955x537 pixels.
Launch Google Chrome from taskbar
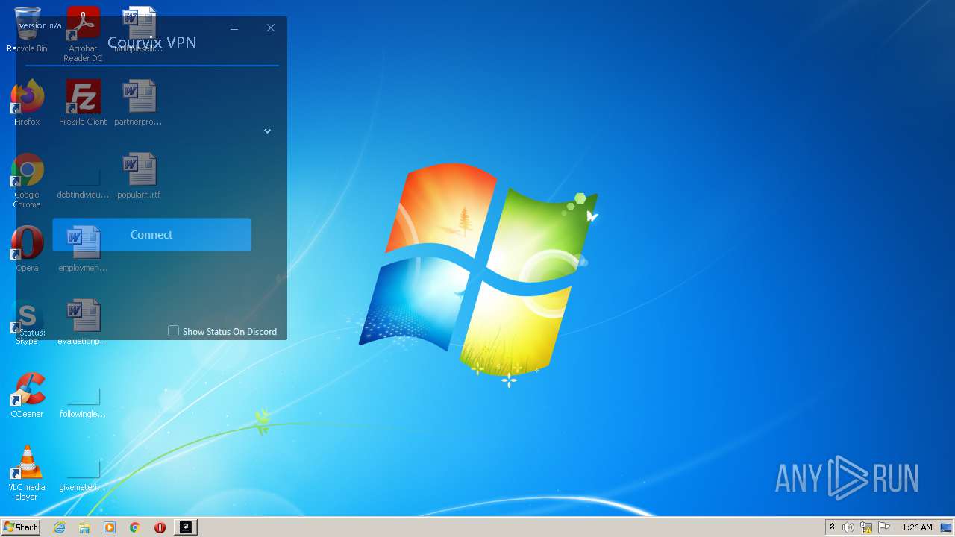pos(135,527)
